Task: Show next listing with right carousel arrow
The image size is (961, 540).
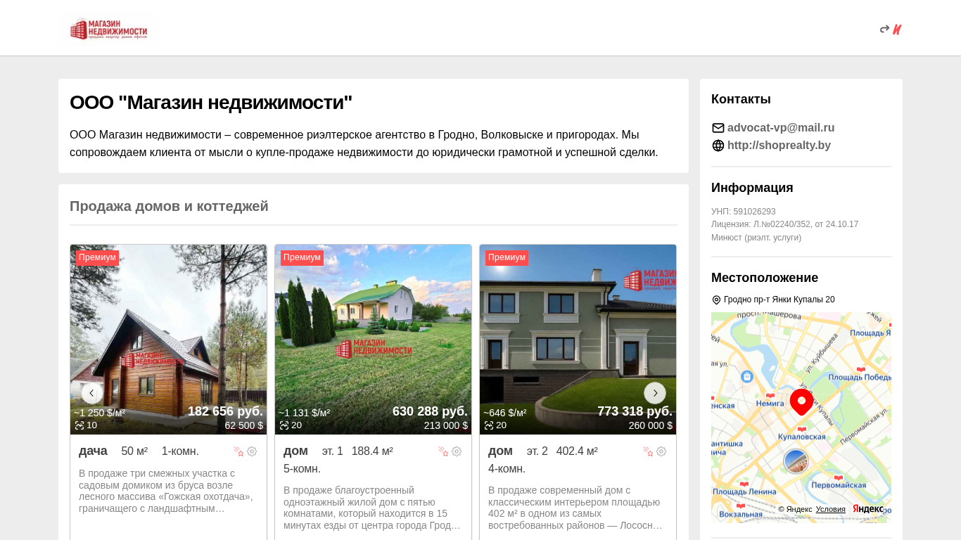Action: [x=655, y=393]
